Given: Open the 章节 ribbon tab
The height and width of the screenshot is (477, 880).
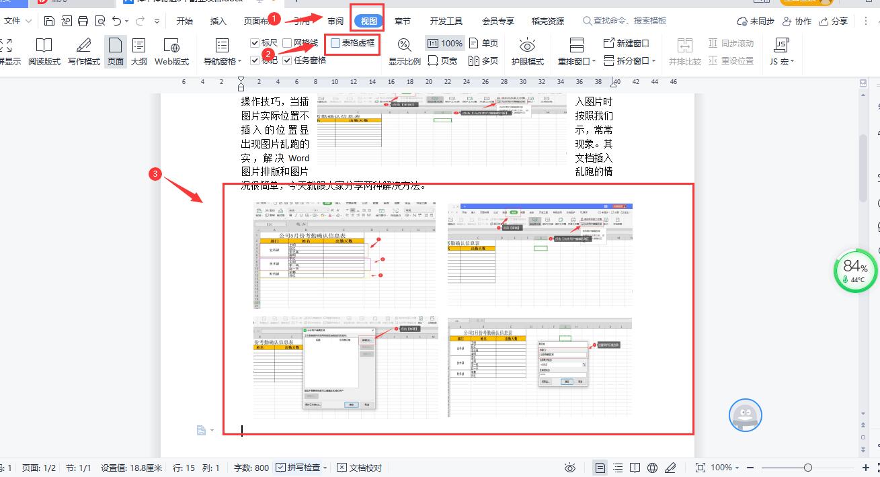Looking at the screenshot, I should tap(403, 21).
